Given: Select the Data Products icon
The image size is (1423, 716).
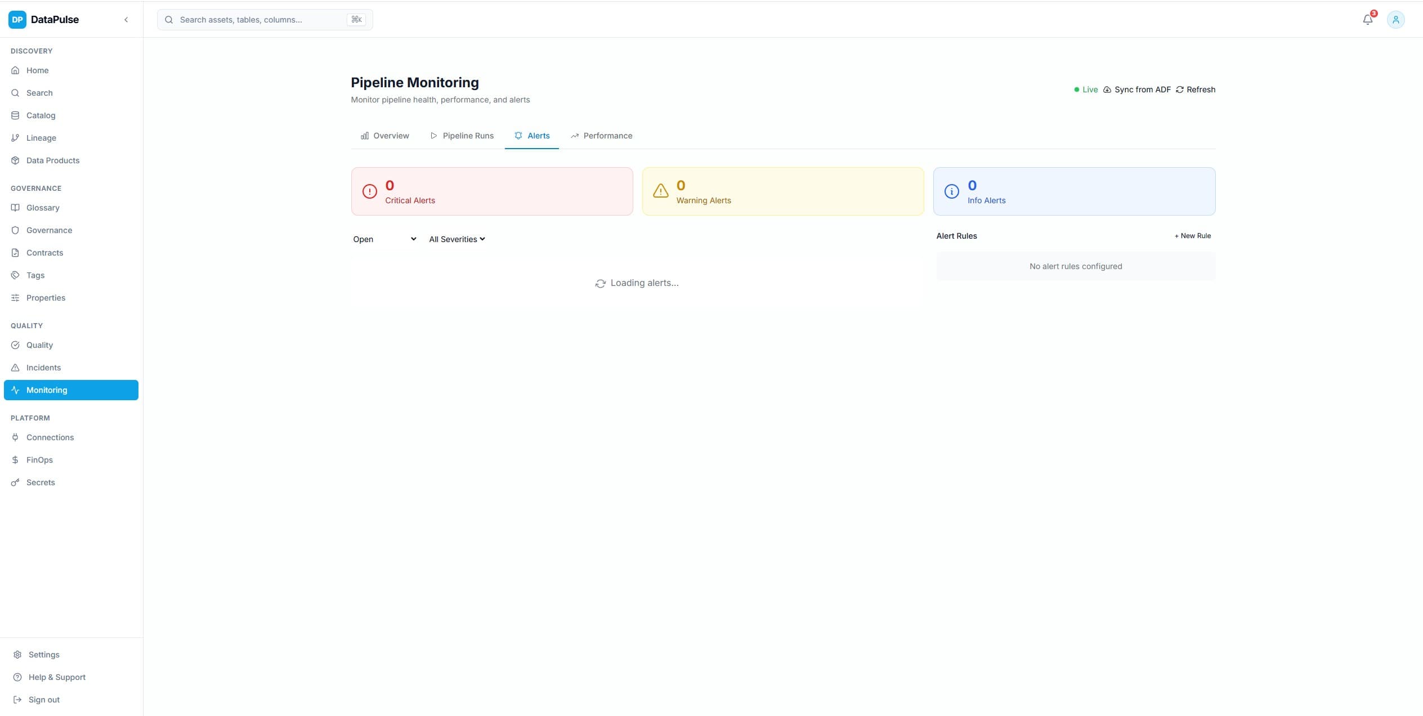Looking at the screenshot, I should tap(15, 160).
